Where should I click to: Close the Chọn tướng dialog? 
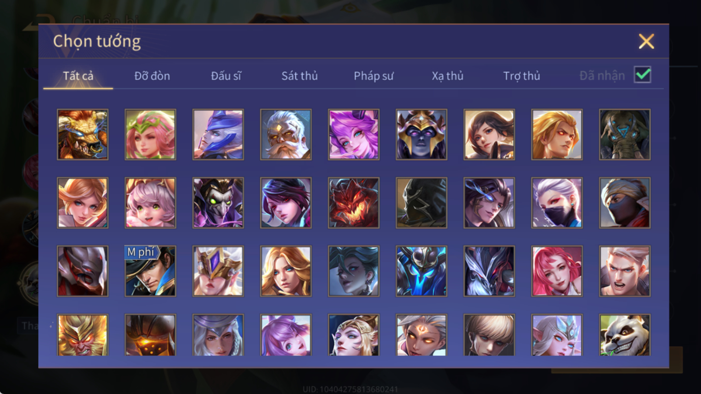[x=646, y=41]
